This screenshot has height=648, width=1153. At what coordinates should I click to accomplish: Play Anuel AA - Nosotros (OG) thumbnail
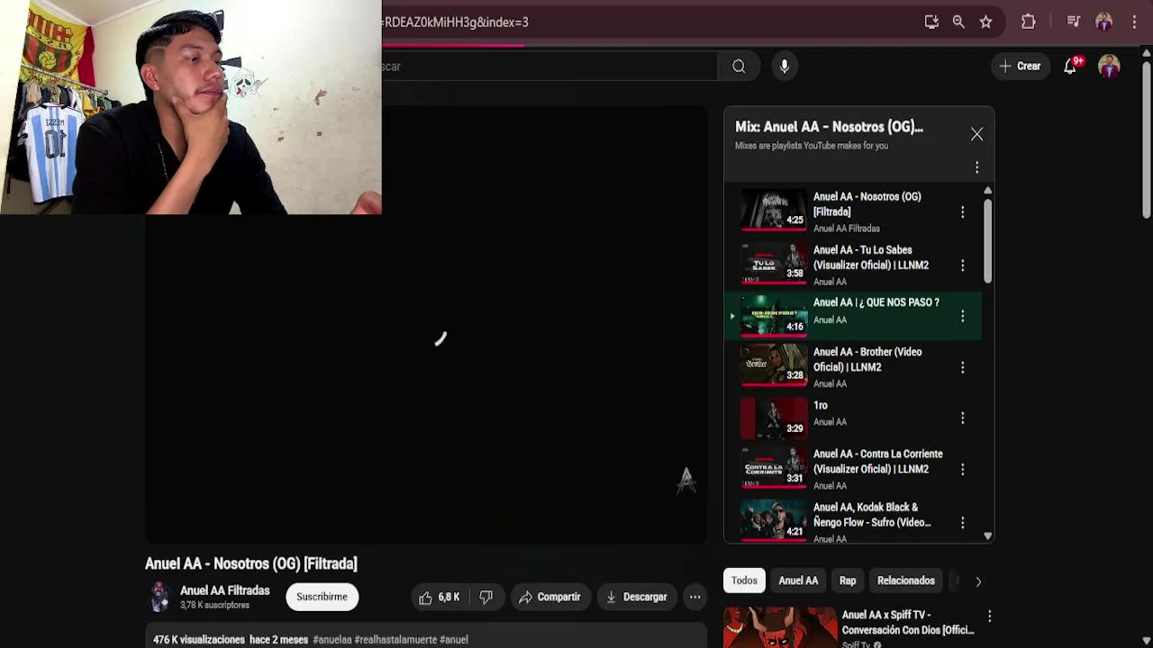click(x=774, y=210)
